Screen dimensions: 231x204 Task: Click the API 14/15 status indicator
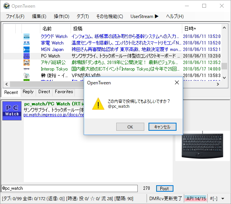coord(196,199)
